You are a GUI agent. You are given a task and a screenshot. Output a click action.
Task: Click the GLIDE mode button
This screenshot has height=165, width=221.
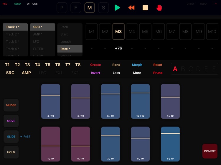(x=11, y=137)
